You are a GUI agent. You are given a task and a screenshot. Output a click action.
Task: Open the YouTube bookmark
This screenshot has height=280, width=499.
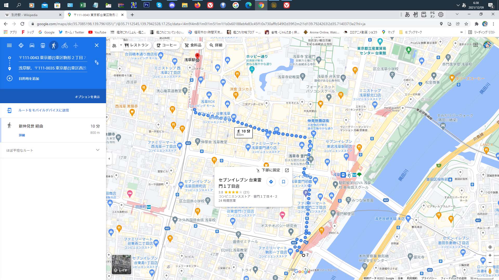tap(97, 32)
